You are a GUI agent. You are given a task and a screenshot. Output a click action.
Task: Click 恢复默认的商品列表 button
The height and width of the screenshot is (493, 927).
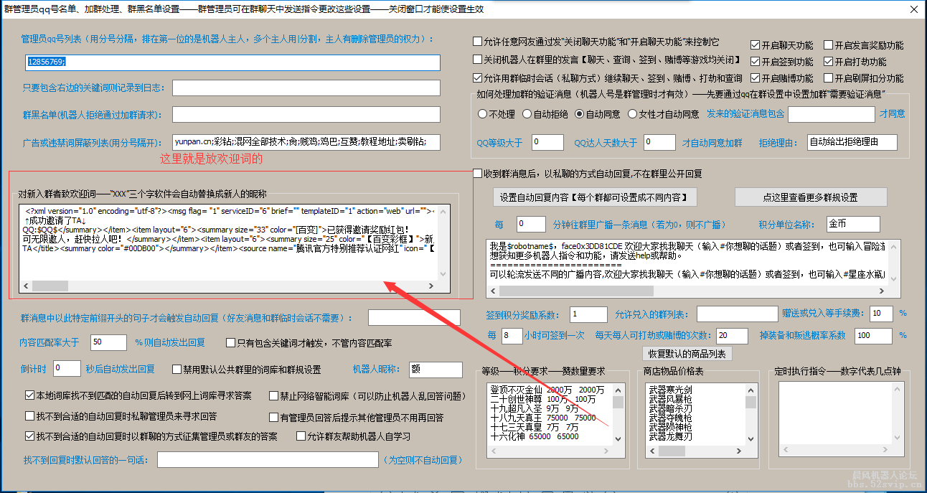coord(687,353)
